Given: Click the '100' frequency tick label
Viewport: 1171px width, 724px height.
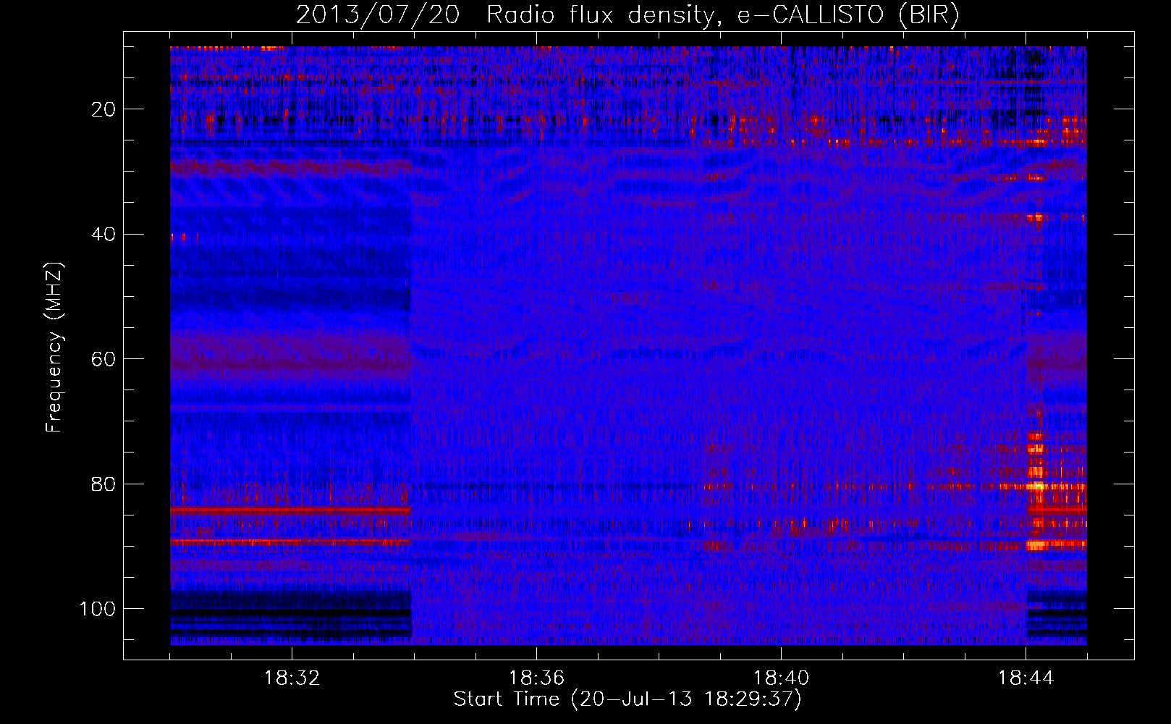Looking at the screenshot, I should tap(98, 609).
